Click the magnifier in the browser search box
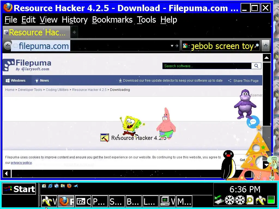Viewport: 279px width, 209px height. point(256,46)
